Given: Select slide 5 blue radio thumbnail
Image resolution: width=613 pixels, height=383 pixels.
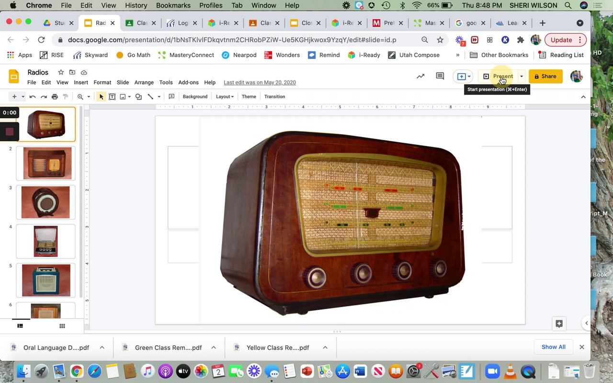Looking at the screenshot, I should tap(46, 281).
